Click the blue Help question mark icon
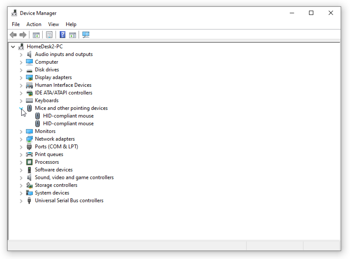The width and height of the screenshot is (350, 259). (63, 35)
